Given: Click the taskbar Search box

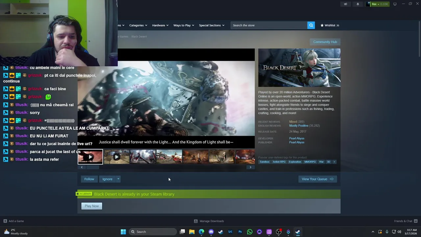Looking at the screenshot, I should 153,232.
